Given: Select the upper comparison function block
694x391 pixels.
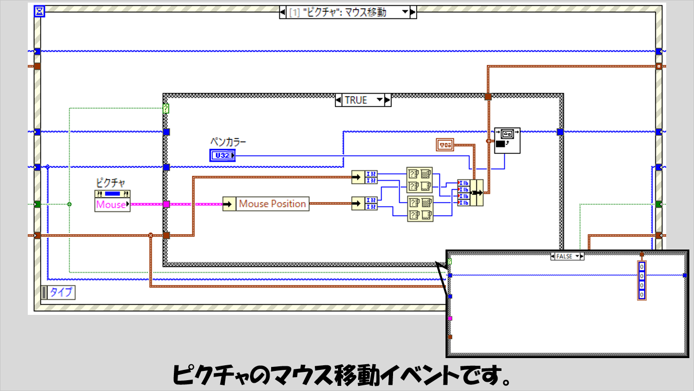Looking at the screenshot, I should pyautogui.click(x=419, y=180).
